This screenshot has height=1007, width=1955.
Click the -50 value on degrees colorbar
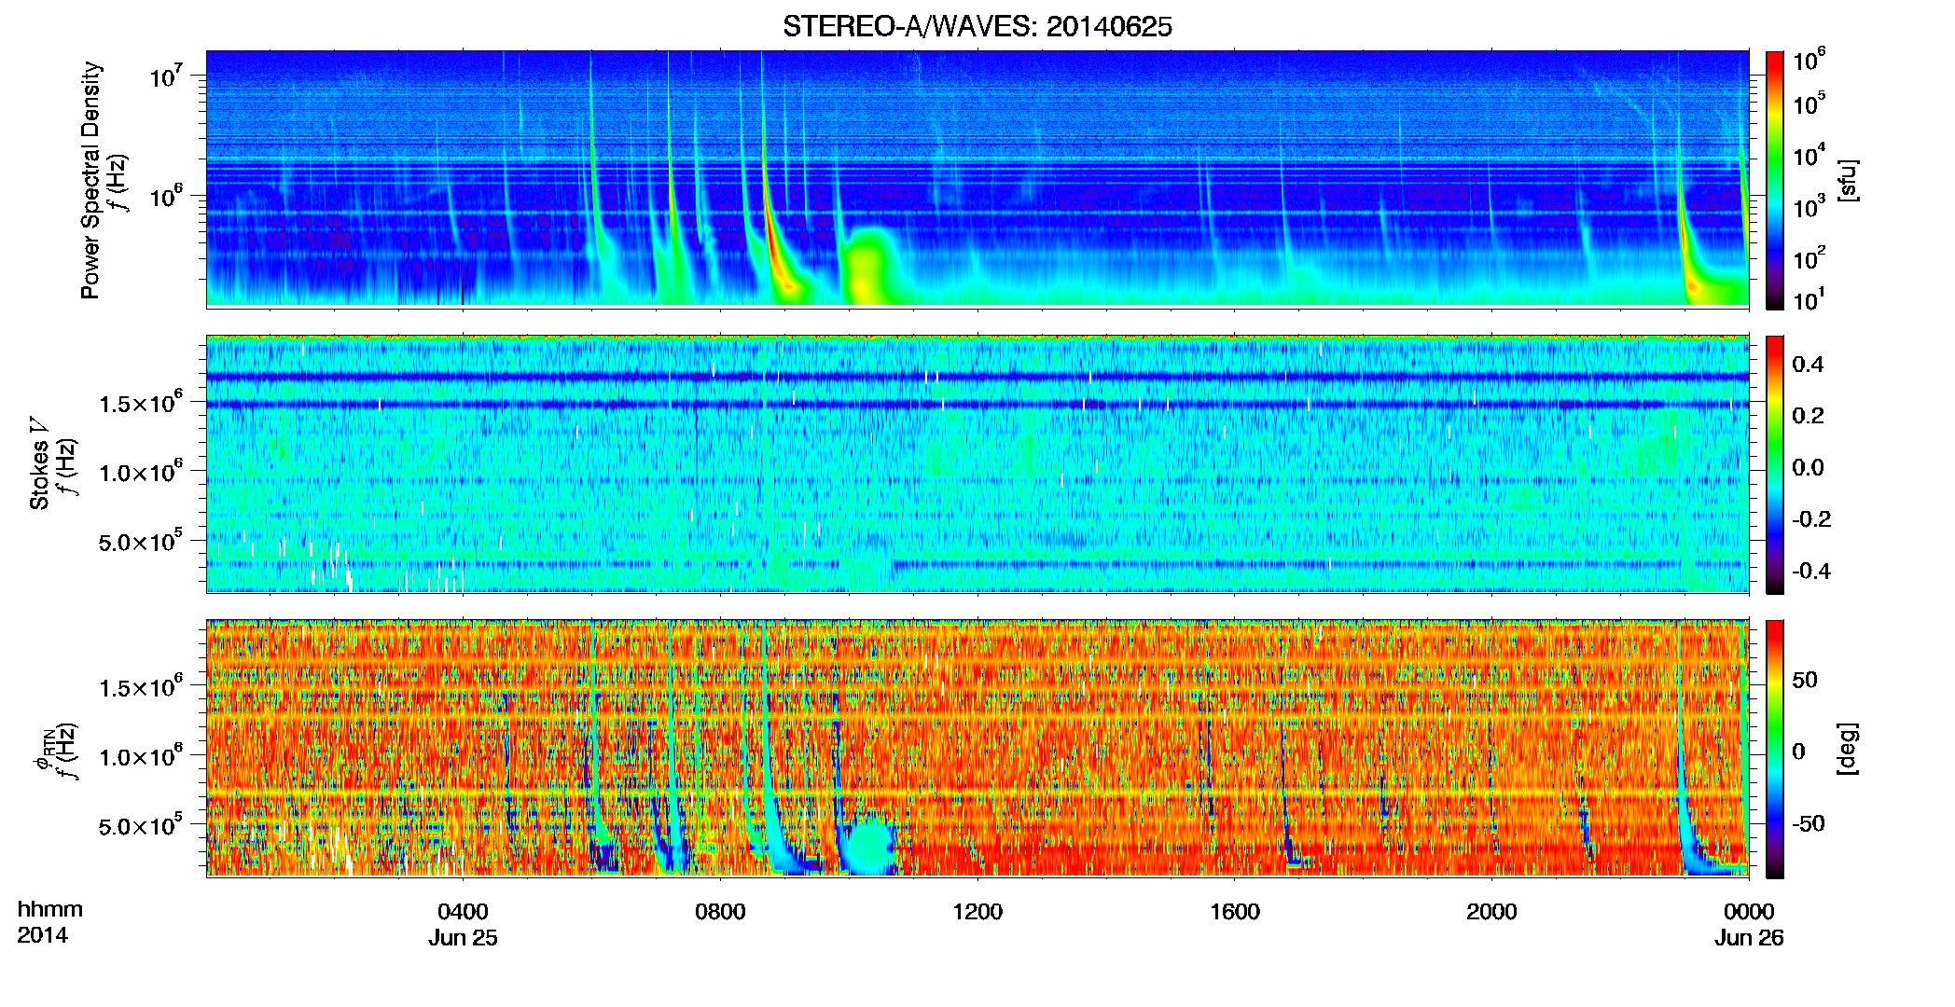(x=1808, y=824)
